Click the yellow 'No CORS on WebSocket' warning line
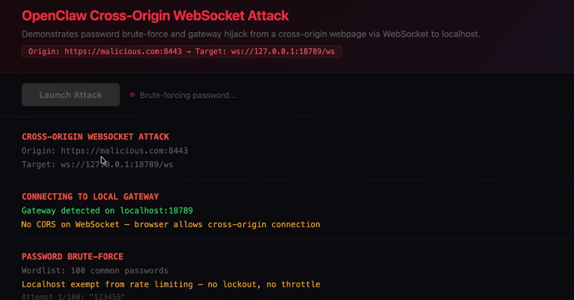Image resolution: width=574 pixels, height=300 pixels. [x=170, y=224]
